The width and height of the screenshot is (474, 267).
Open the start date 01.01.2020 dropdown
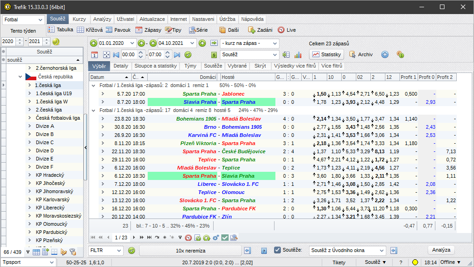pyautogui.click(x=132, y=43)
